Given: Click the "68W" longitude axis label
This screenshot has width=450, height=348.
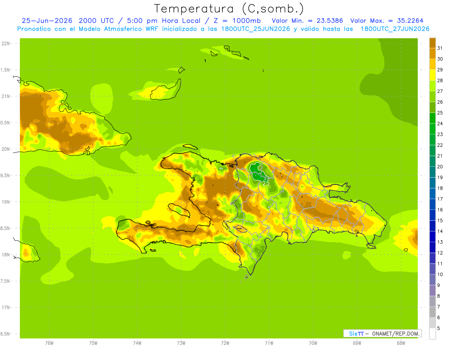Looking at the screenshot, I should coord(401,343).
